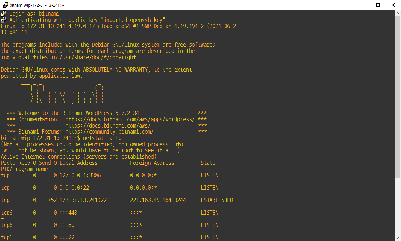Click the '127.0.0.1:3306' local address
401x241 pixels.
80,175
